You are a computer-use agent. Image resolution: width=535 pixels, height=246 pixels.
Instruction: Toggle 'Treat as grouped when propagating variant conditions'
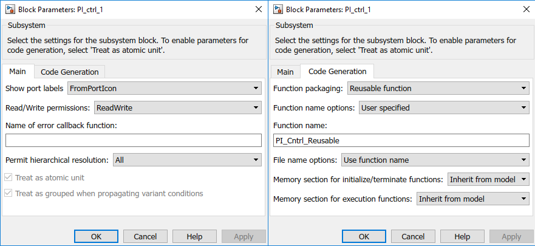pos(9,194)
